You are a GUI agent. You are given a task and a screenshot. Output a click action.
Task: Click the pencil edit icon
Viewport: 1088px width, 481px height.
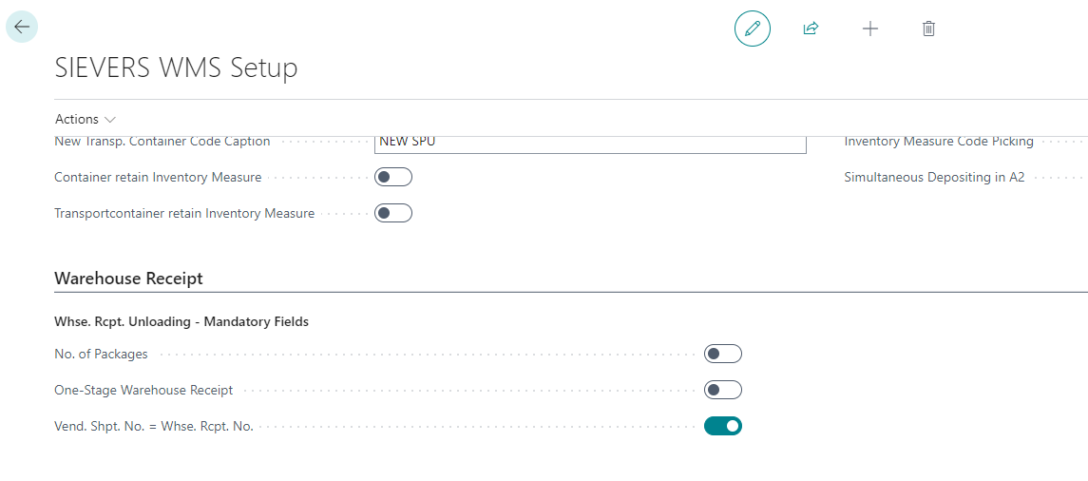(x=752, y=29)
